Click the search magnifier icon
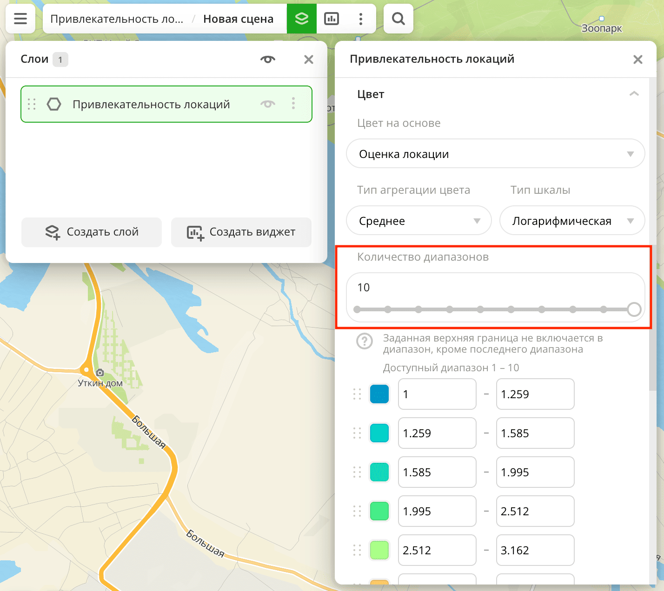This screenshot has width=664, height=591. (398, 19)
